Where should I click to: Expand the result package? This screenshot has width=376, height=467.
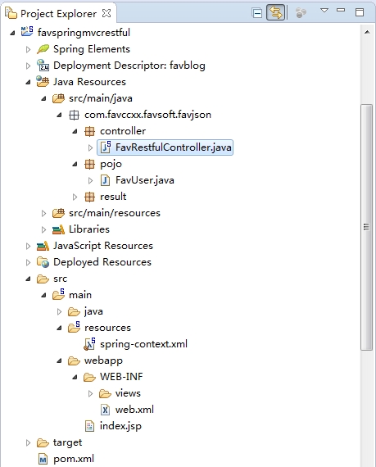(75, 197)
